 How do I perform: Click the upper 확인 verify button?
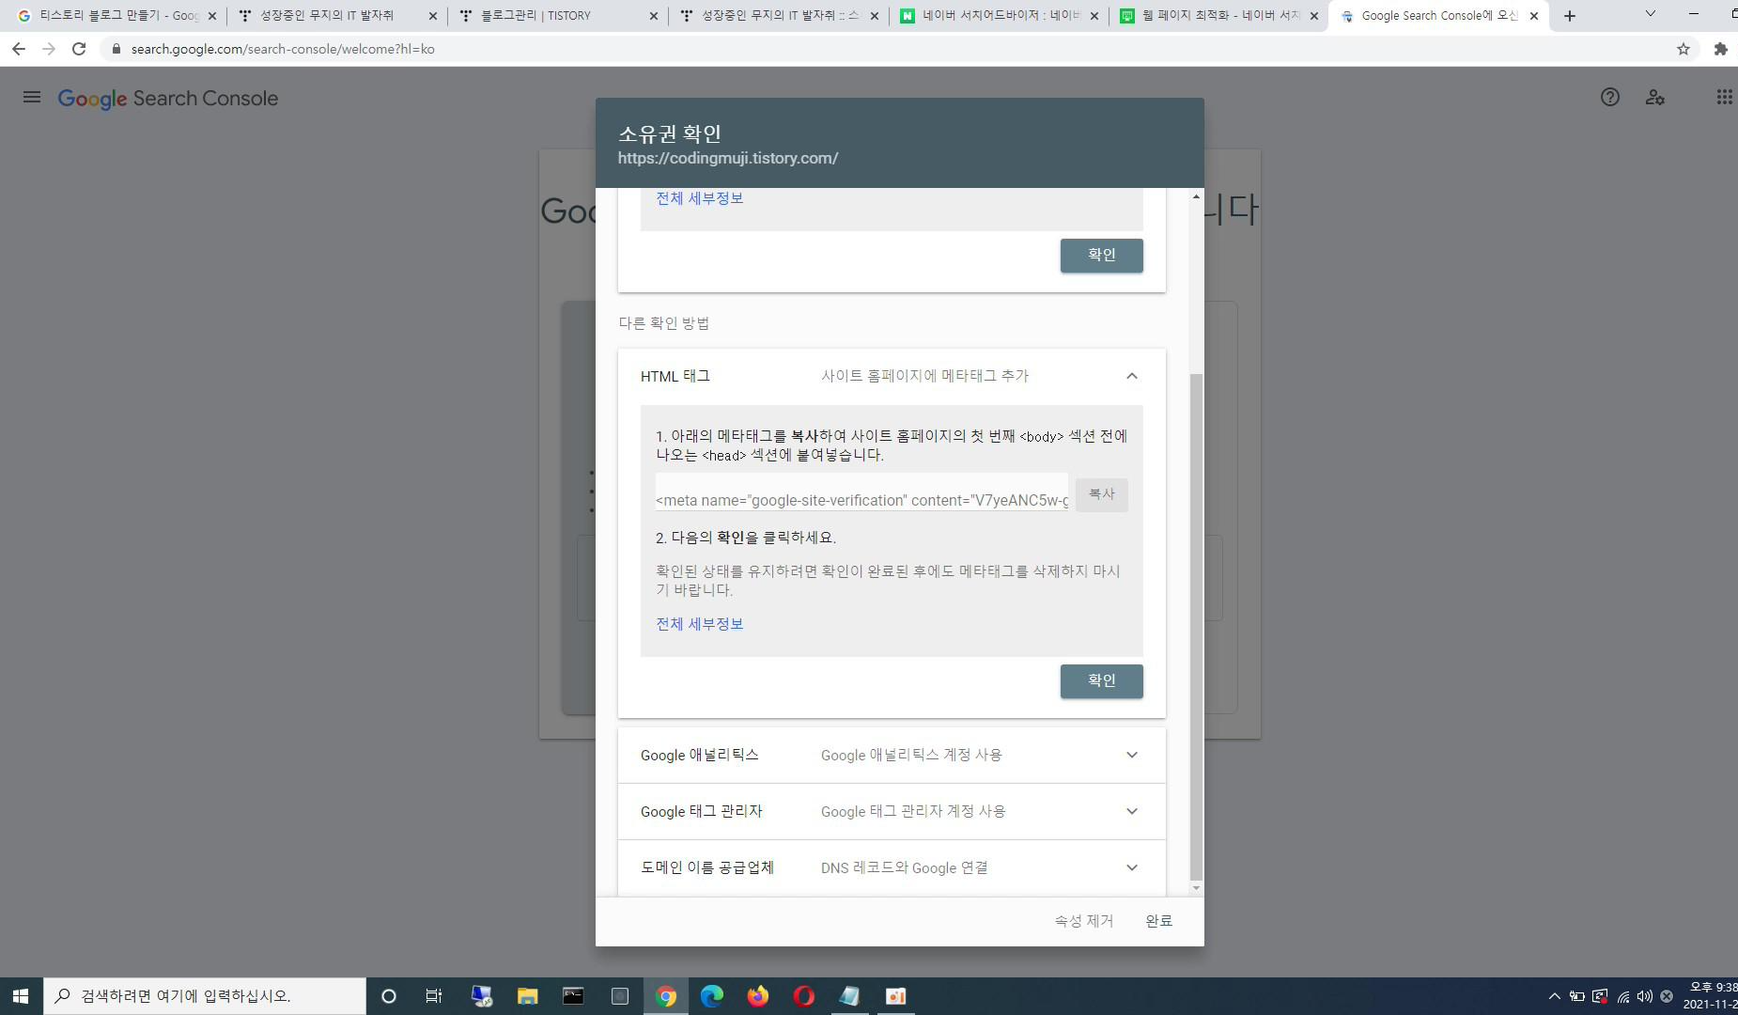(1101, 256)
